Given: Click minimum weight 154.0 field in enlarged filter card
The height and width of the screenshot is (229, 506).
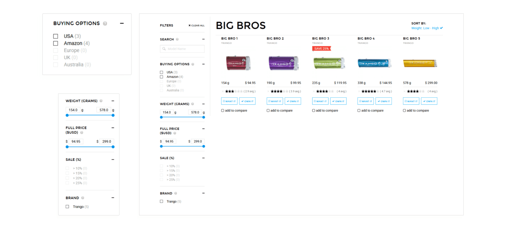Looking at the screenshot, I should coord(73,110).
